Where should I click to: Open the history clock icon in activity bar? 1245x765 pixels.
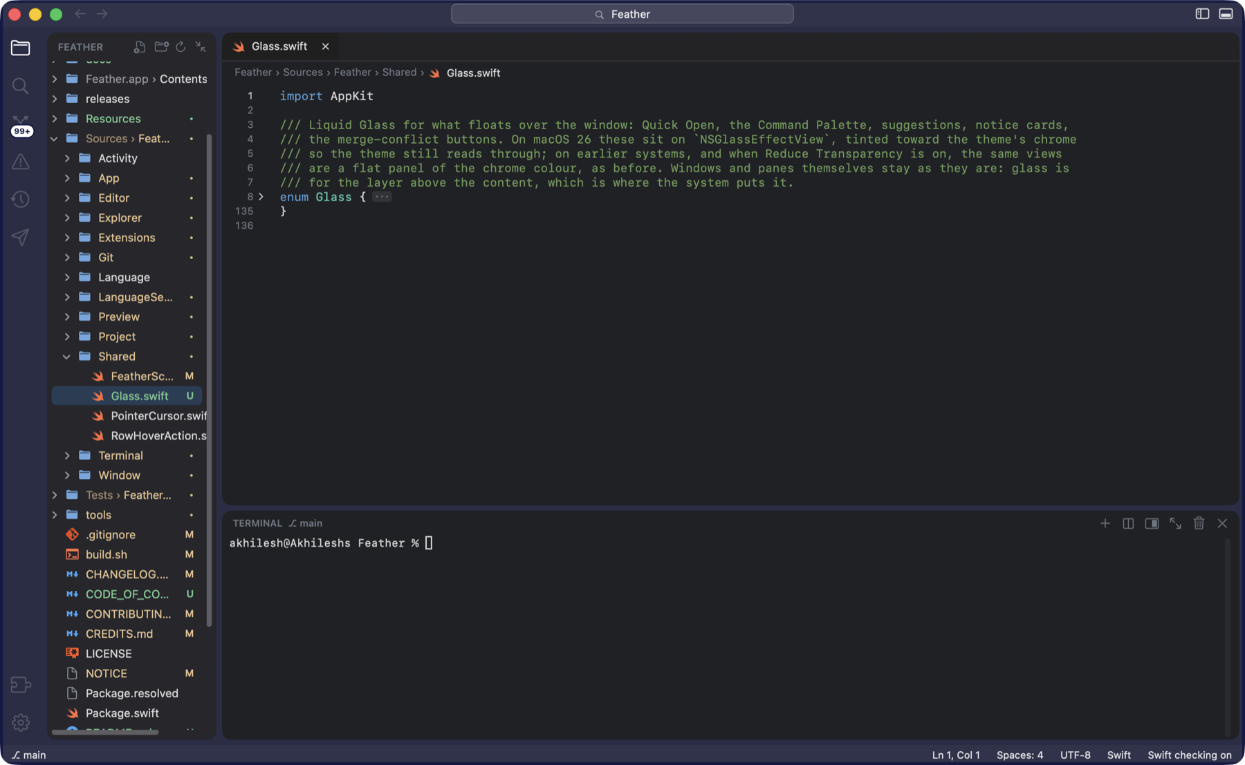coord(21,200)
